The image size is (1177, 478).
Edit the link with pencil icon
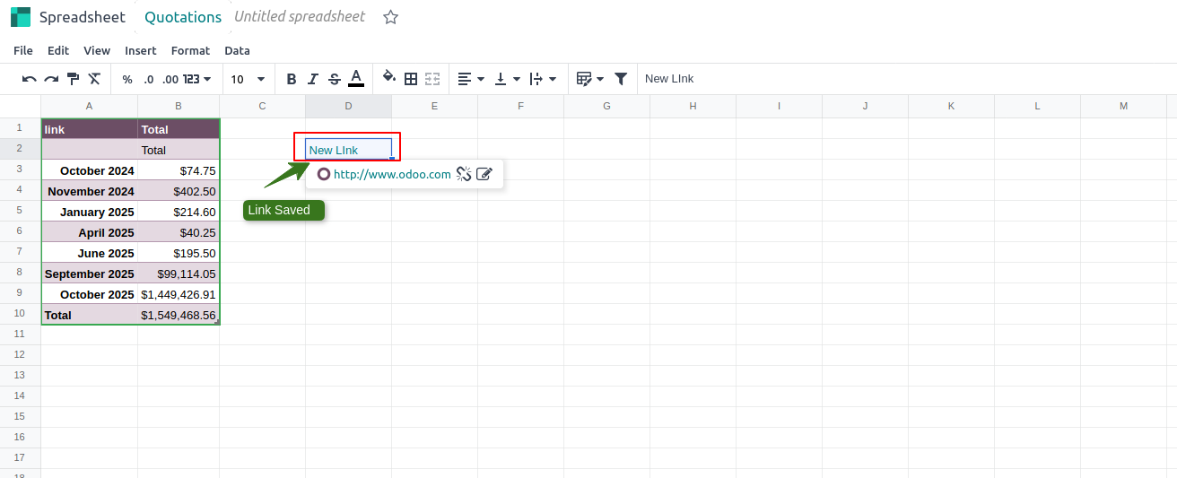[484, 174]
